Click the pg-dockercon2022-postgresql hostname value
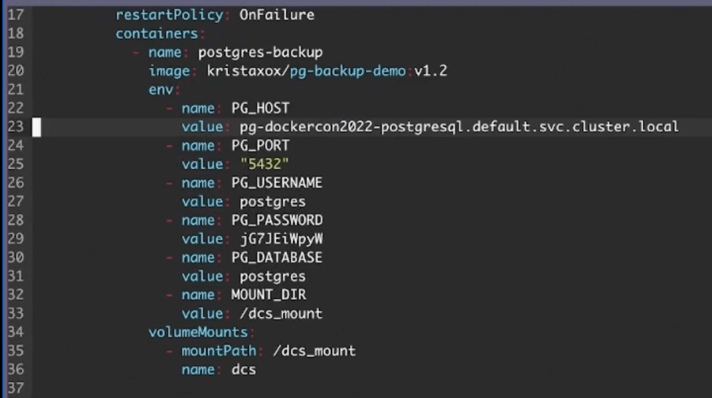The height and width of the screenshot is (398, 712). (459, 126)
